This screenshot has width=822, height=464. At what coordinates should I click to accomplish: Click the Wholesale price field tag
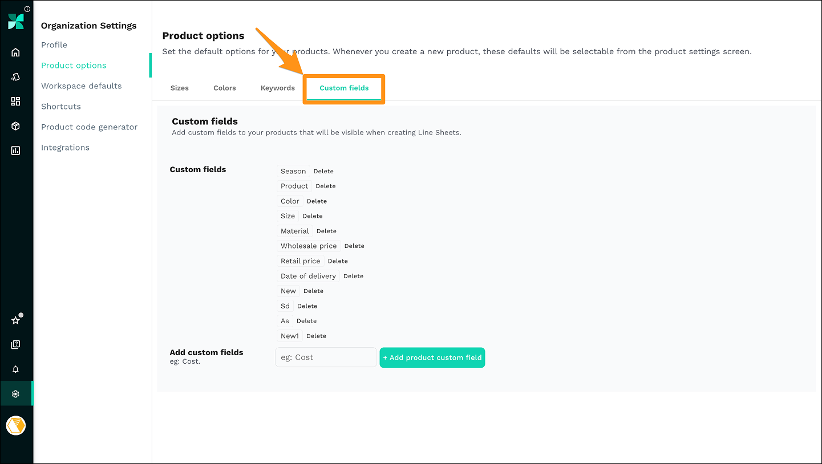coord(309,246)
